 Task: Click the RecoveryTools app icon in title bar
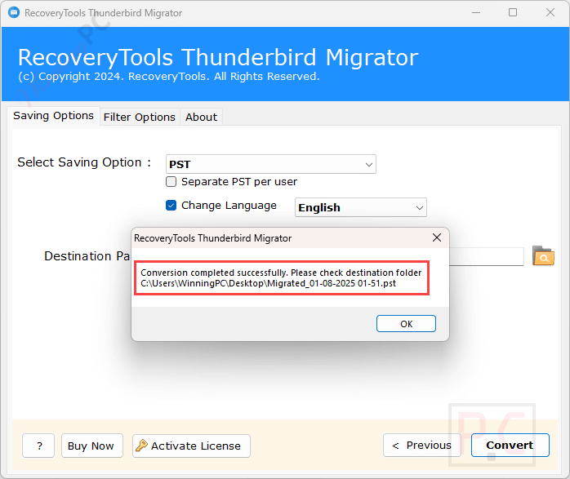(12, 13)
